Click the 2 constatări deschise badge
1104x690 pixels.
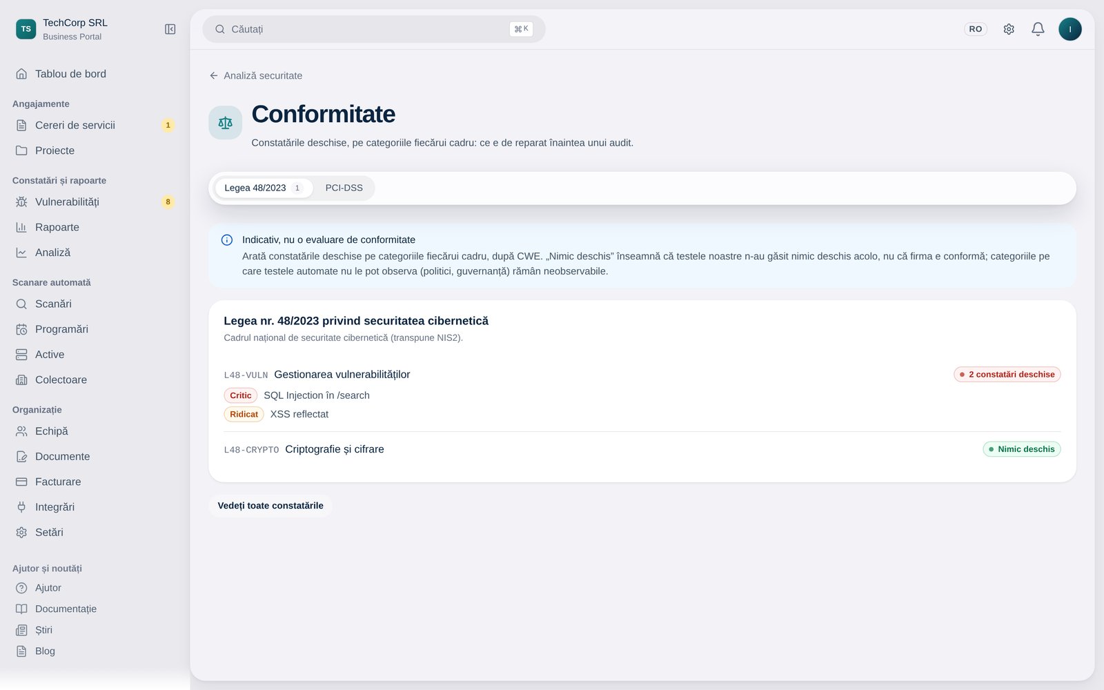(1007, 375)
